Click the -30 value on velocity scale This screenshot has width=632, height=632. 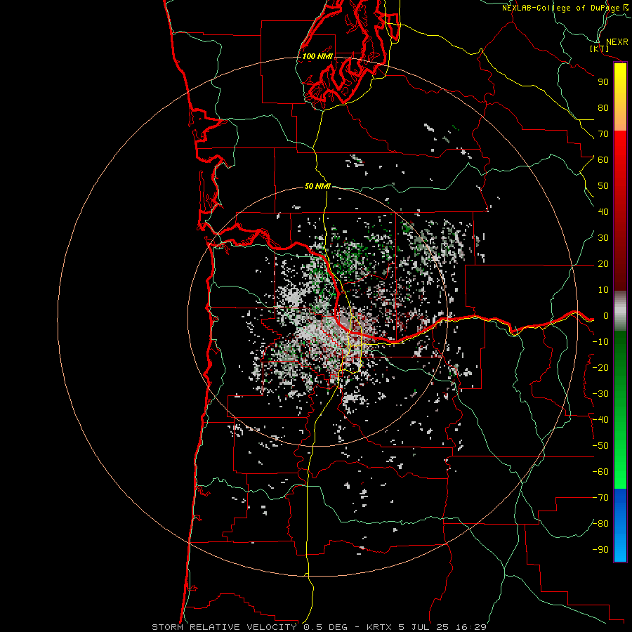pyautogui.click(x=600, y=394)
